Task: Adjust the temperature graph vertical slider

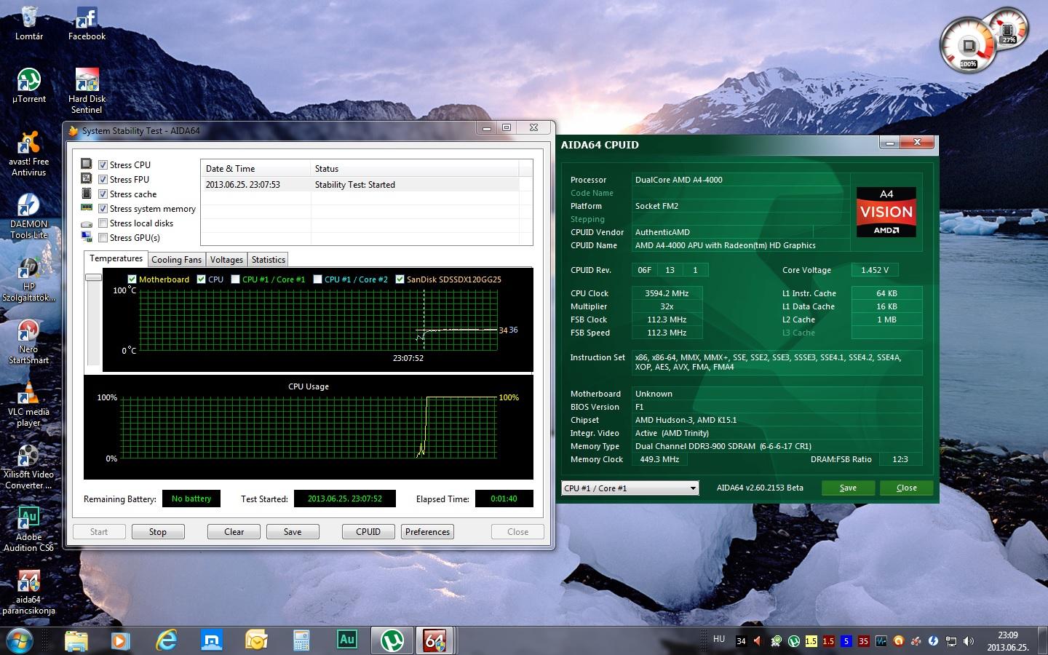Action: click(x=93, y=277)
